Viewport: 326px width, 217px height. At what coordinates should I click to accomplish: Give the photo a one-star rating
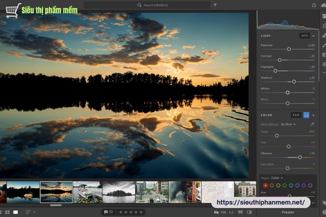121,212
